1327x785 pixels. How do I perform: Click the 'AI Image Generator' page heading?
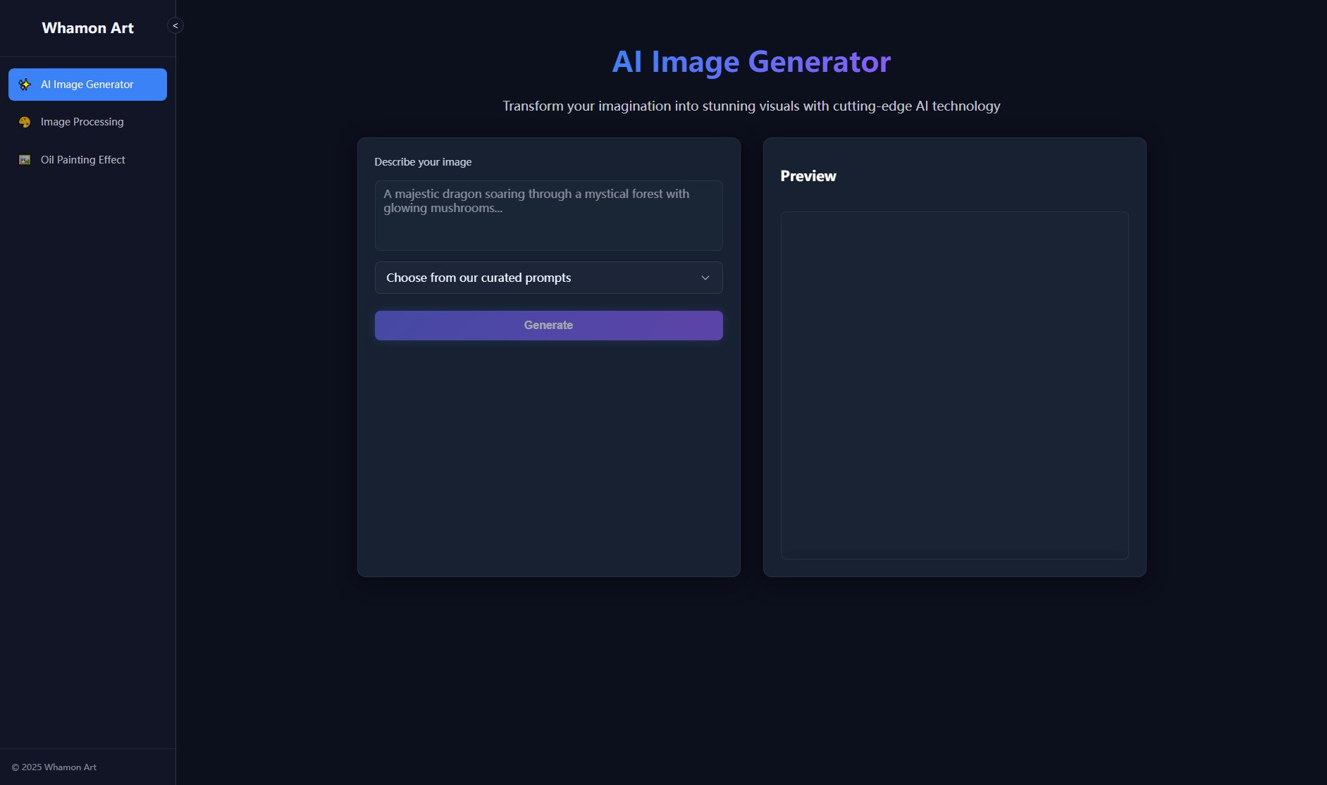point(751,62)
